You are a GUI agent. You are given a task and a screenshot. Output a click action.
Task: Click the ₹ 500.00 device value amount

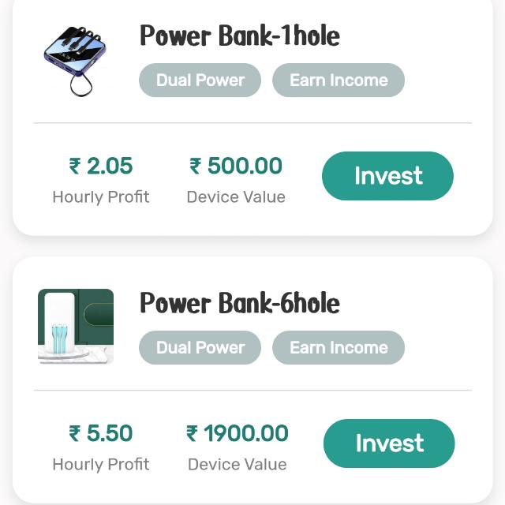click(236, 166)
